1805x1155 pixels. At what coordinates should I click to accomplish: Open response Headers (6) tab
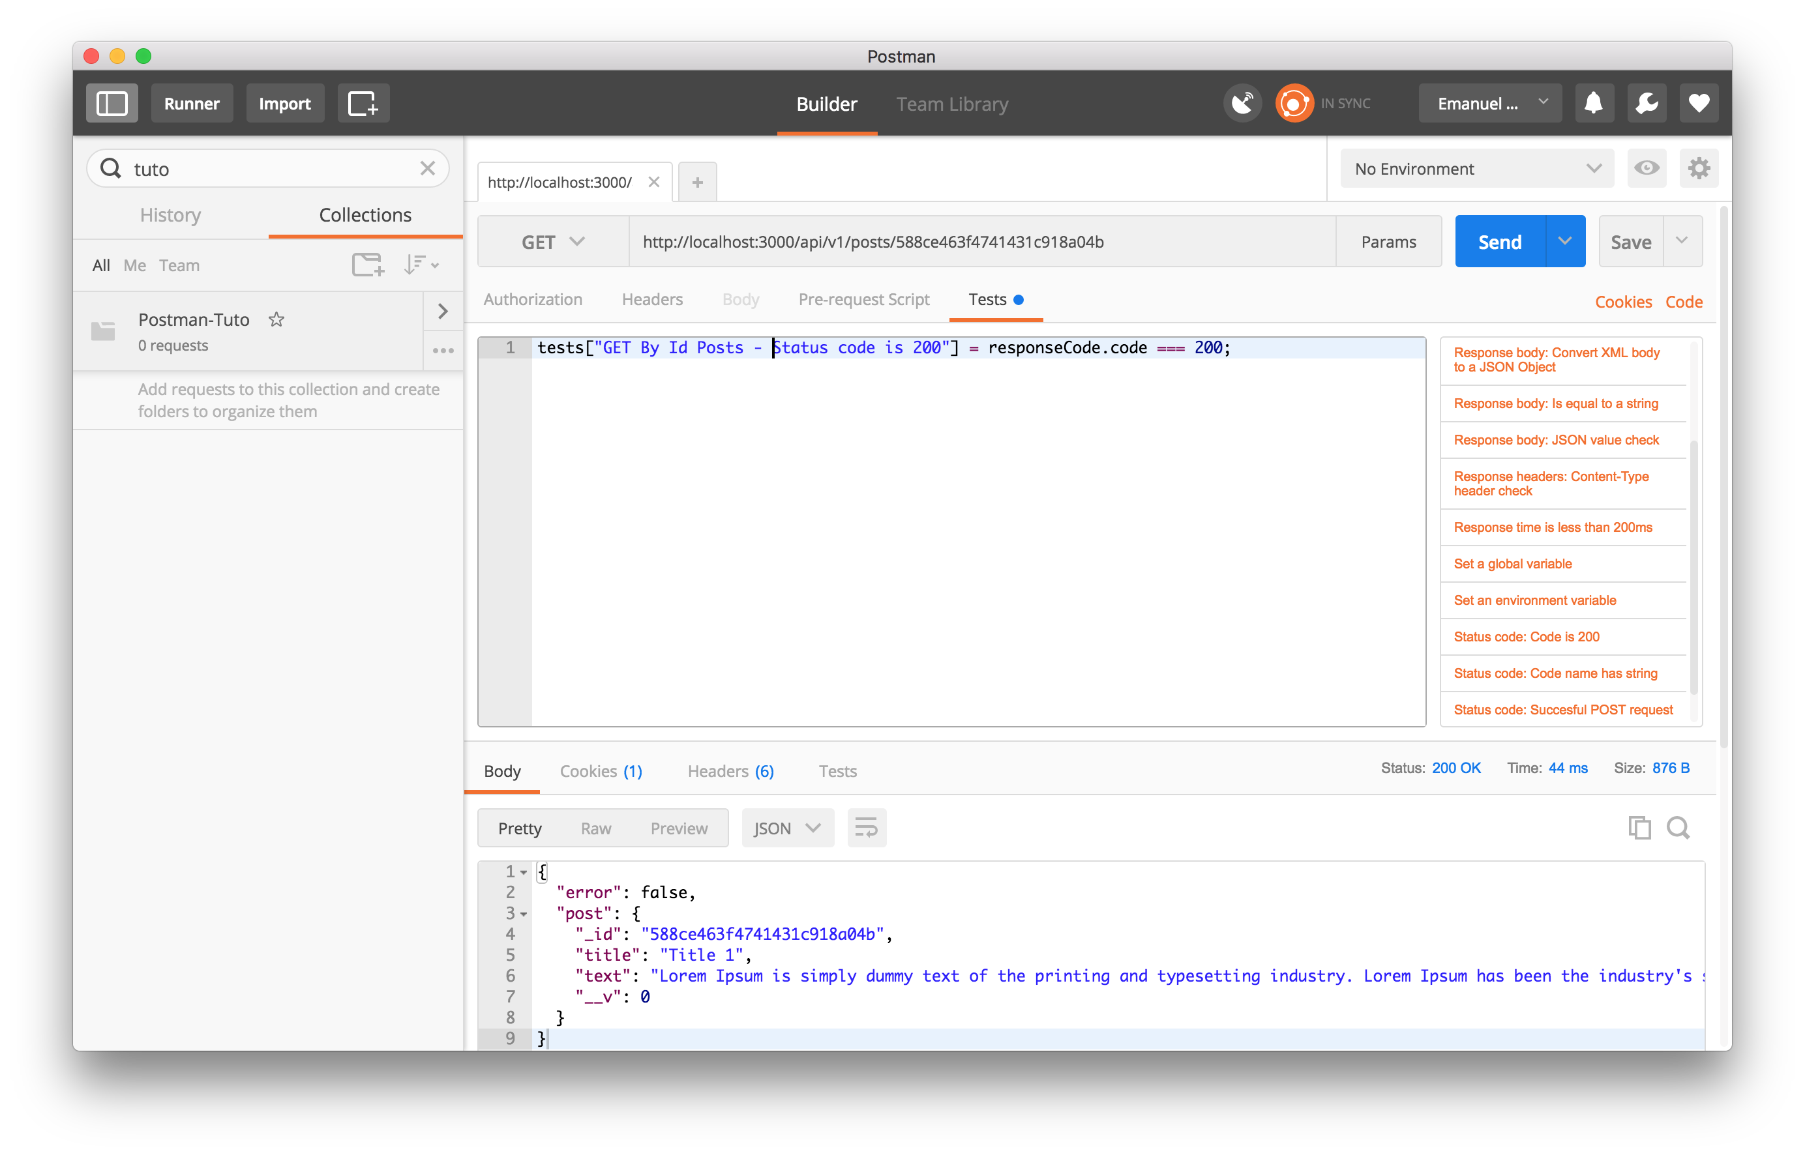click(x=731, y=771)
